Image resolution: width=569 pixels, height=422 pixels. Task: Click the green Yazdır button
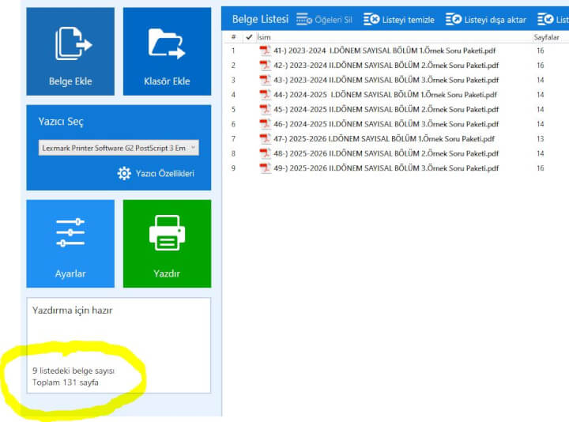[167, 243]
